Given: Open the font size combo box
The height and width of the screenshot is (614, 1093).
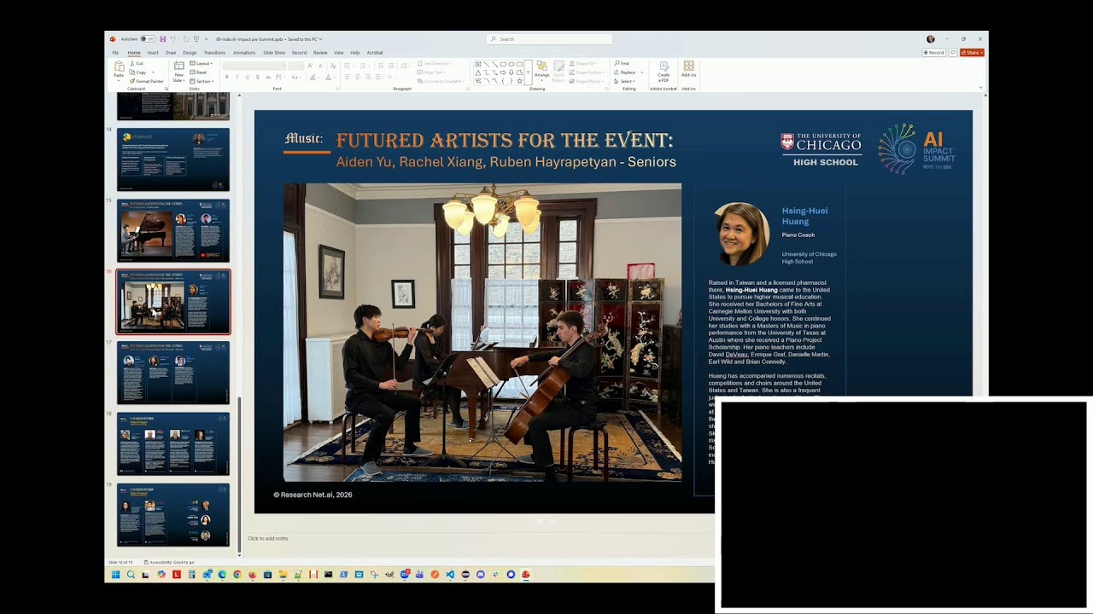Looking at the screenshot, I should point(296,66).
